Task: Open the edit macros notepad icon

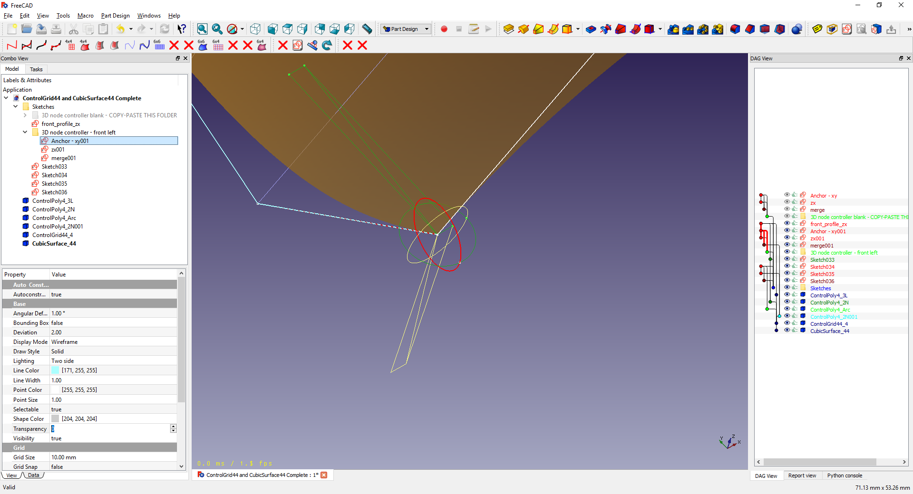Action: coord(474,29)
